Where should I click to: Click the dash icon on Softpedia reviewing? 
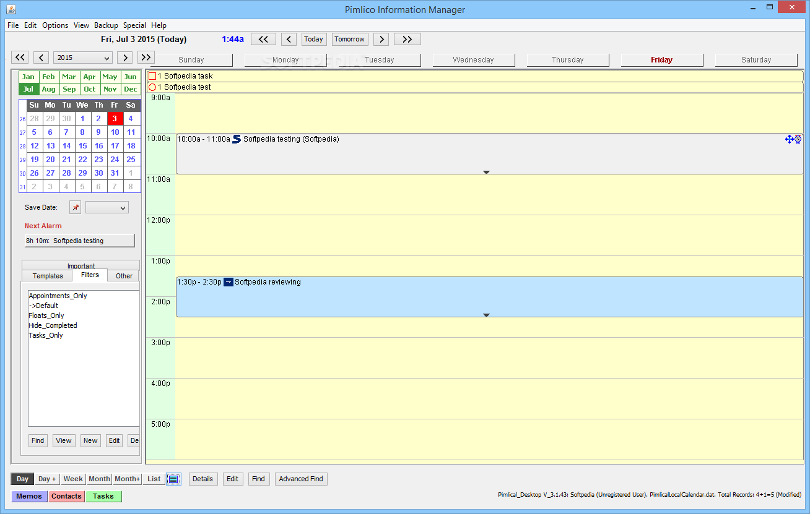click(229, 282)
